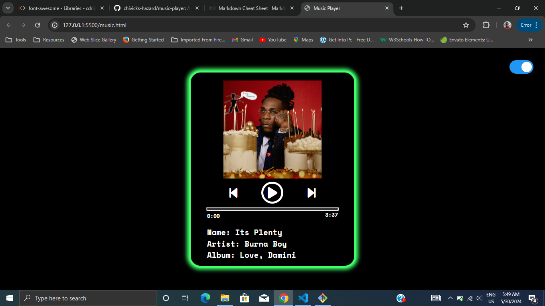Switch to the Markdown Cheat Sheet tab
The width and height of the screenshot is (545, 306).
(x=251, y=8)
